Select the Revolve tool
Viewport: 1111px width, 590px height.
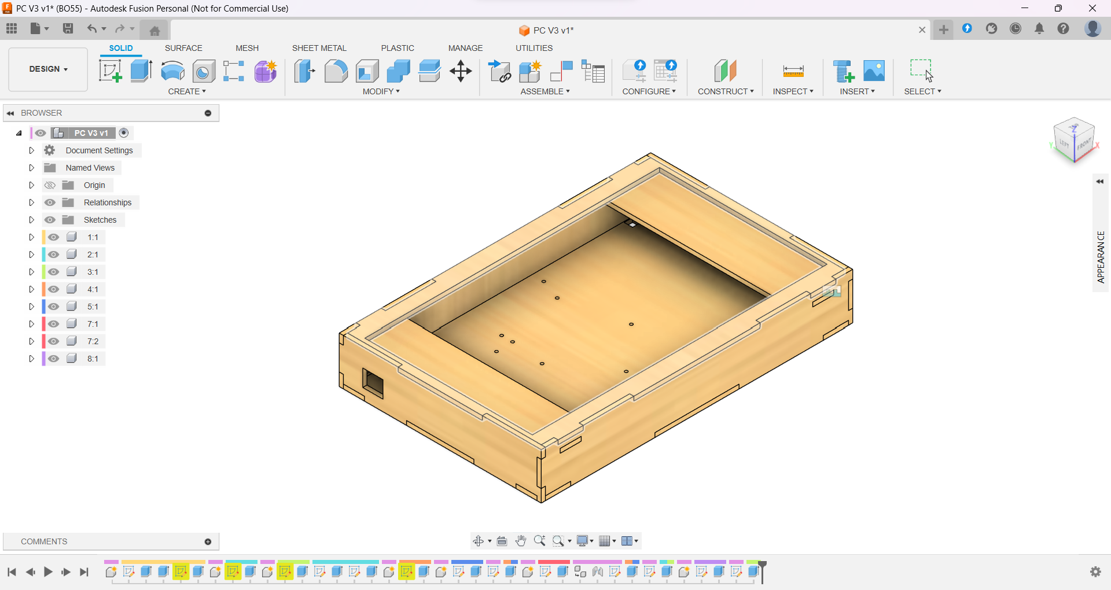[172, 71]
